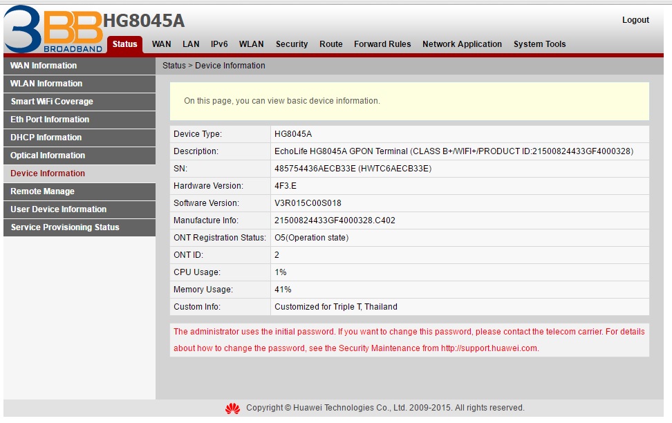This screenshot has height=423, width=672.
Task: Click the Hardware Version label
Action: [208, 186]
